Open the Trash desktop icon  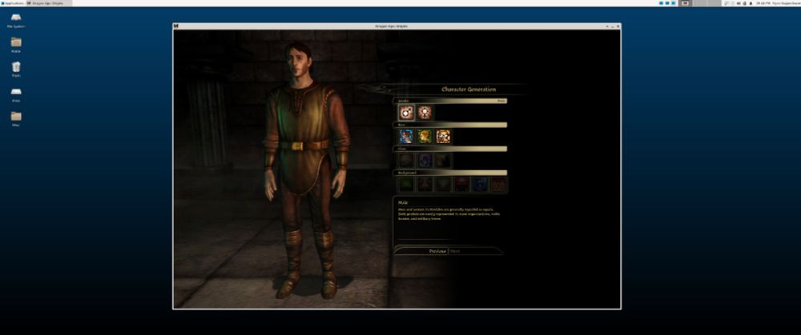pyautogui.click(x=16, y=70)
